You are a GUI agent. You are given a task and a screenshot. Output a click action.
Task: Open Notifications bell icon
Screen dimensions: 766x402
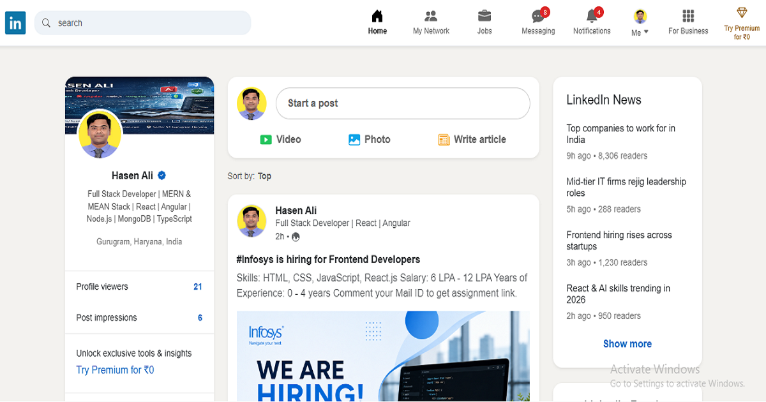point(593,15)
